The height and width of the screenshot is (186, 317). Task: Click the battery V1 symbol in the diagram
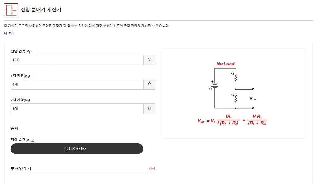[214, 85]
